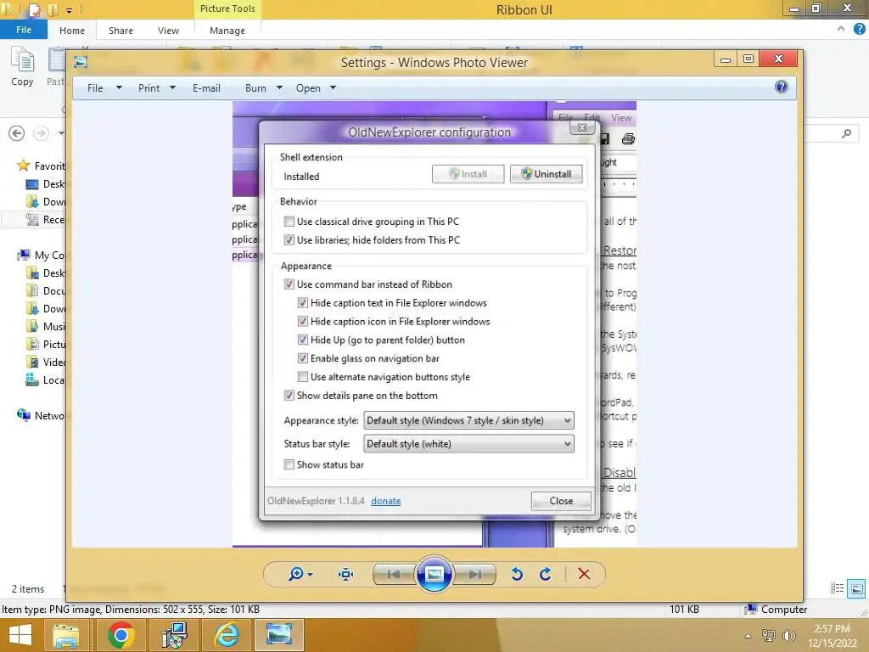Click the Uninstall button
This screenshot has height=652, width=869.
tap(546, 174)
